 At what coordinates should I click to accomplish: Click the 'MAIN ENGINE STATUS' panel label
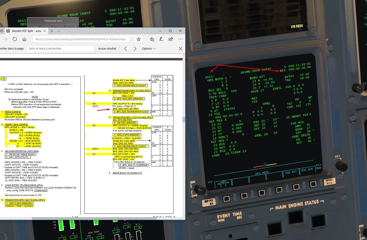[x=297, y=205]
